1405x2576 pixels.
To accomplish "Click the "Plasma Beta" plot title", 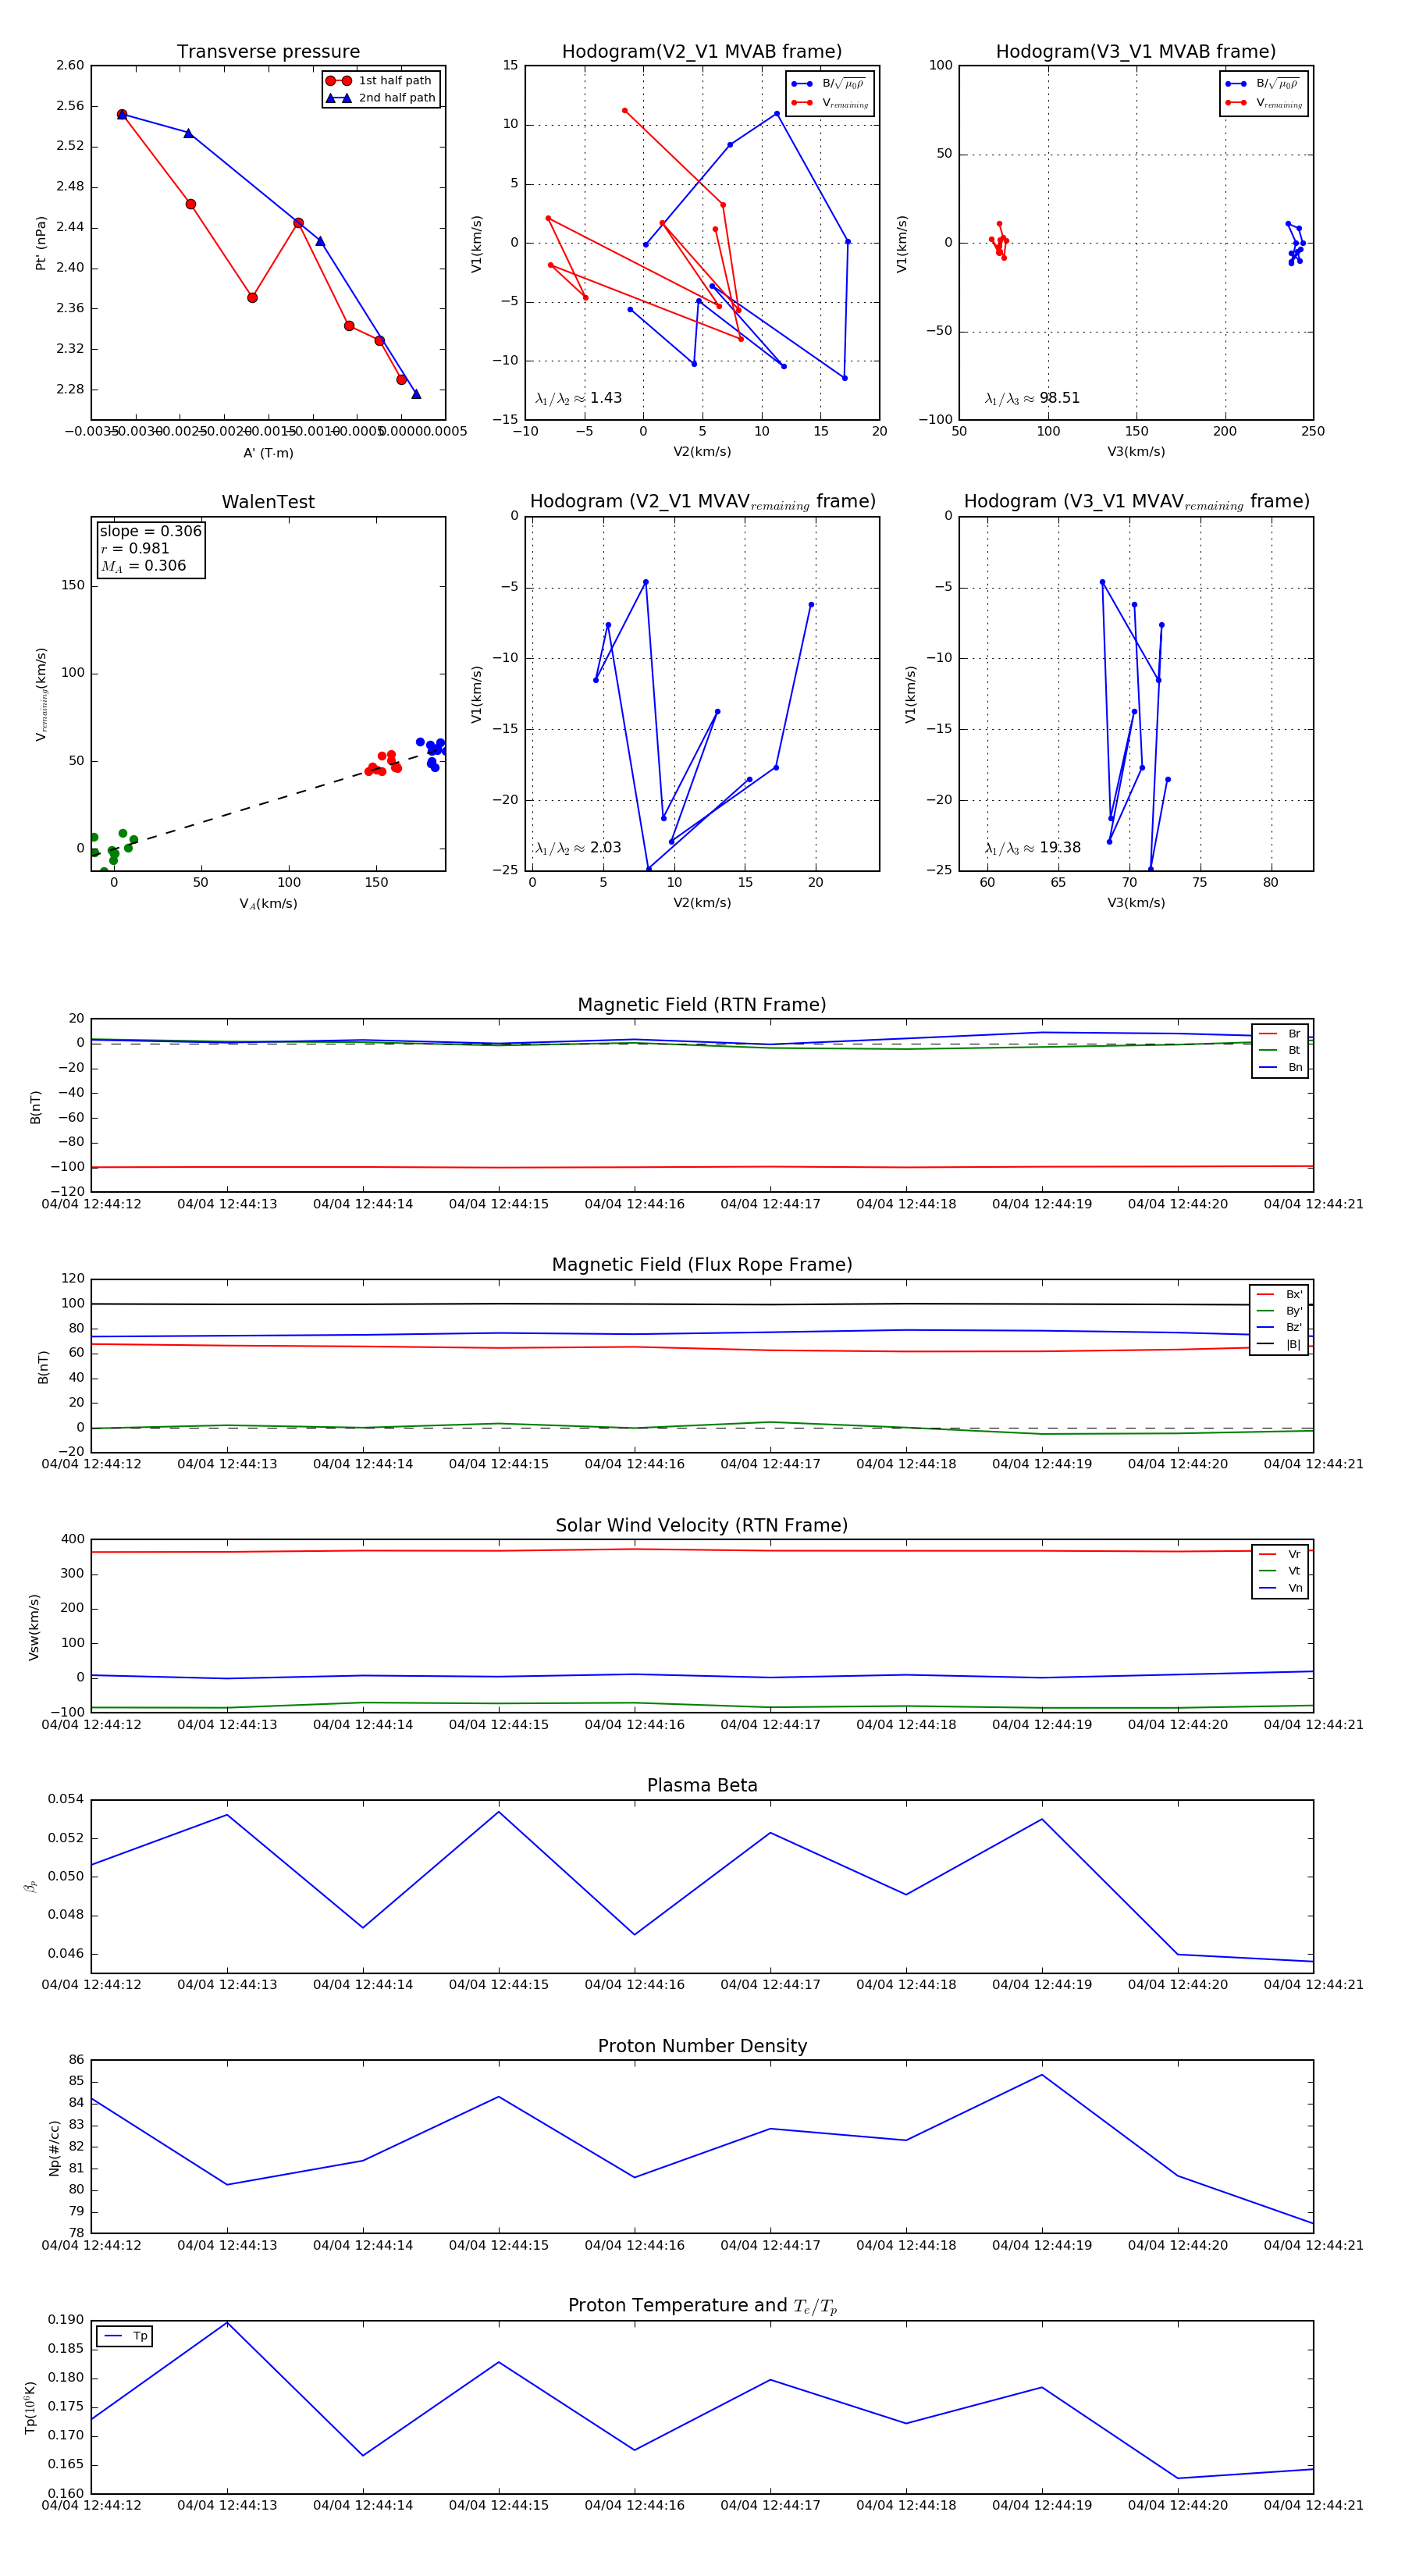I will coord(702,1786).
